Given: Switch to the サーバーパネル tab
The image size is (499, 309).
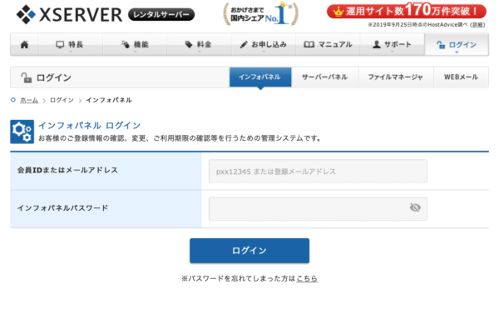Looking at the screenshot, I should click(324, 77).
